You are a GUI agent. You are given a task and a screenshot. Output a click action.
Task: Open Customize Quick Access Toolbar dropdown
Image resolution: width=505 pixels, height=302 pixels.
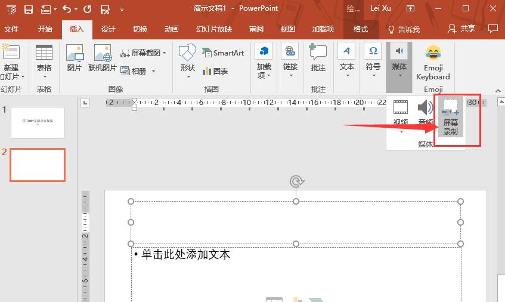[x=122, y=10]
